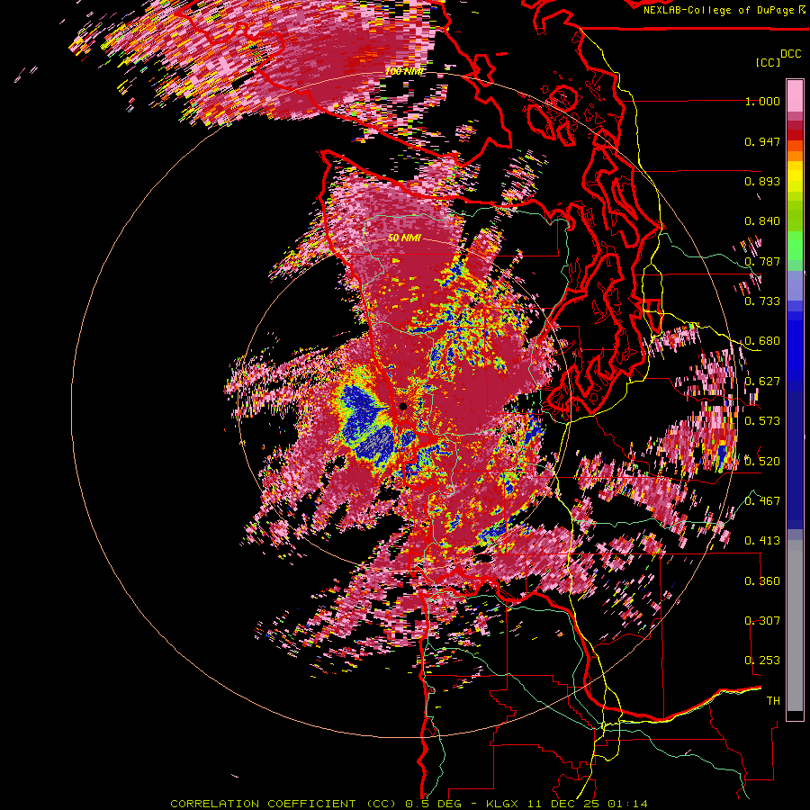Select the 0.787 scale value

(x=762, y=261)
